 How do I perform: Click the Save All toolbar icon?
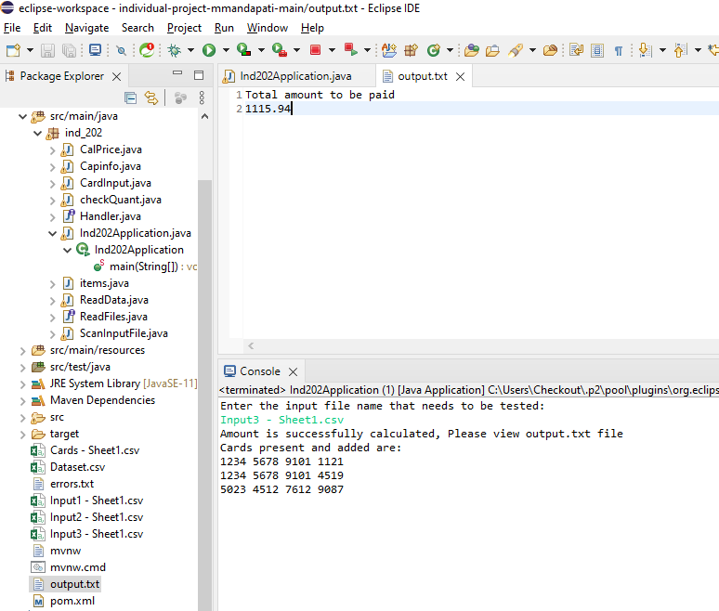[x=69, y=50]
